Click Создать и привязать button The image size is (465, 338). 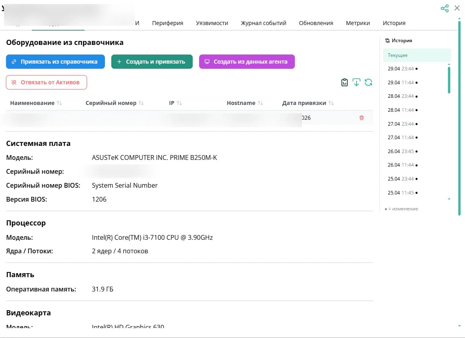click(152, 62)
